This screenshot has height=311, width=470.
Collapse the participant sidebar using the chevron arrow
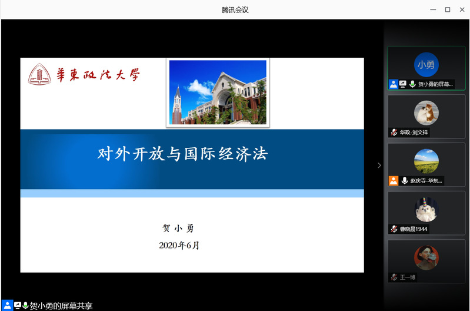pos(379,165)
